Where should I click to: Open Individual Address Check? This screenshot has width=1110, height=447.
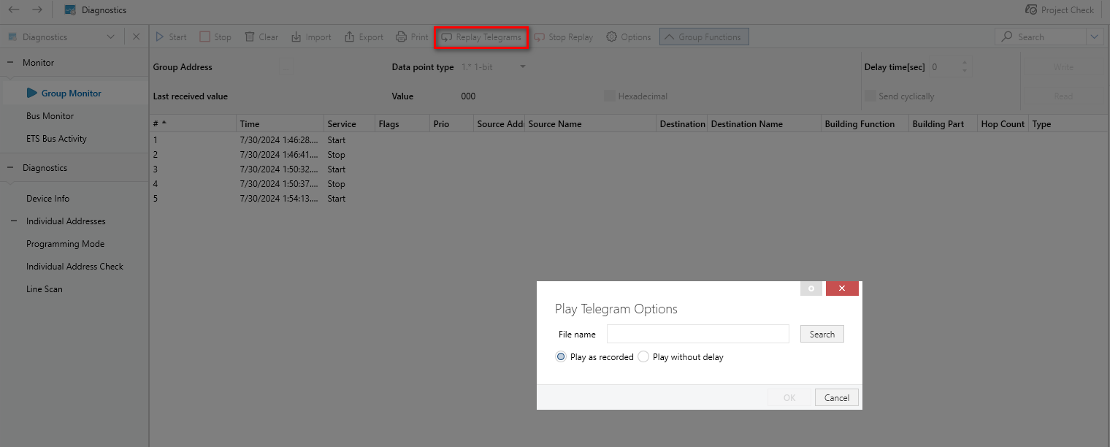(x=74, y=267)
